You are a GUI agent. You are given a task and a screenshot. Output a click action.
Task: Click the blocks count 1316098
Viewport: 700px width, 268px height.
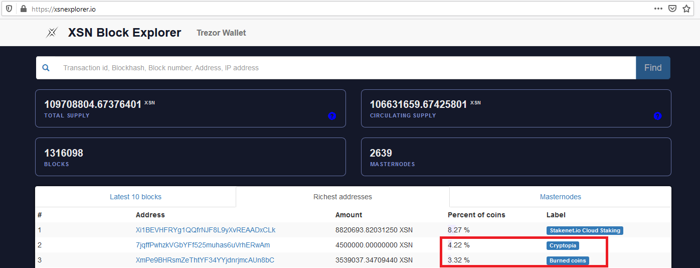pyautogui.click(x=64, y=153)
